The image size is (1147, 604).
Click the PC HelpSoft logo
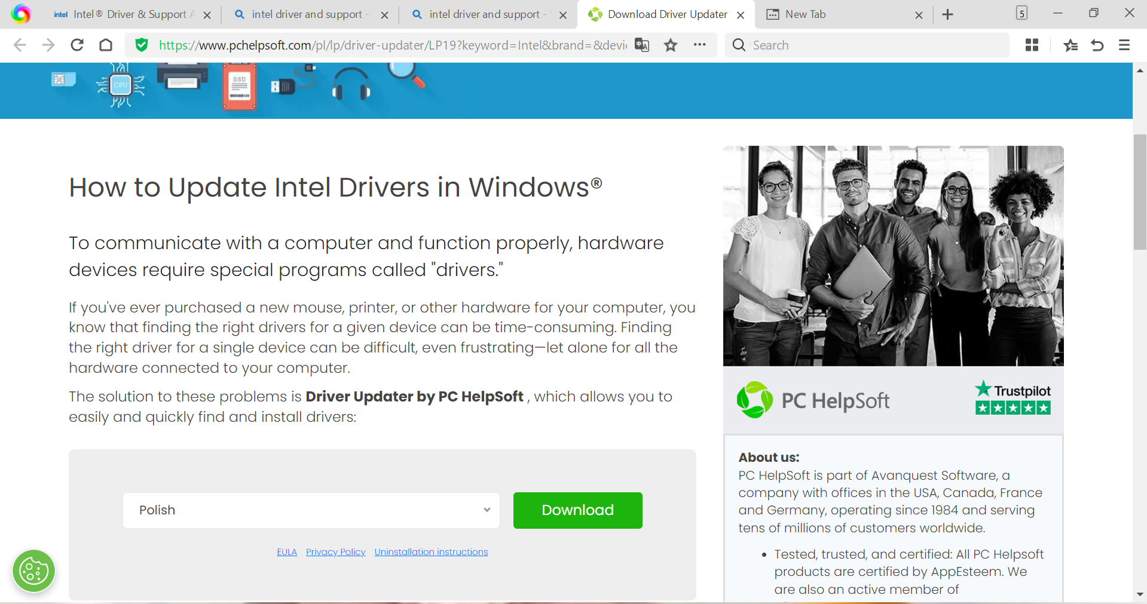(x=813, y=400)
